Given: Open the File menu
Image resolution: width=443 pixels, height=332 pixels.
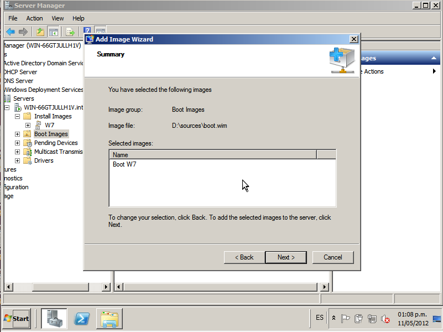Looking at the screenshot, I should click(x=13, y=18).
